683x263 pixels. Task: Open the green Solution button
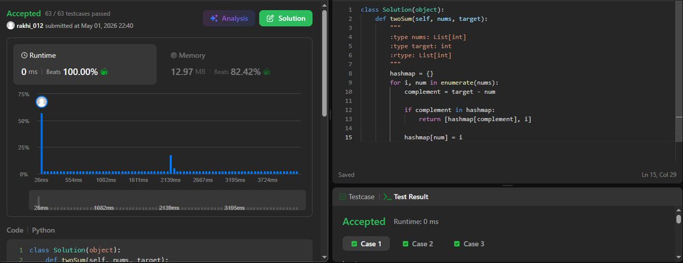(x=286, y=18)
